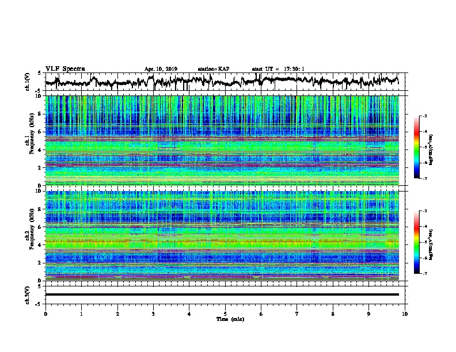Image resolution: width=456 pixels, height=352 pixels.
Task: Click the "2" tick on the Time axis
Action: pyautogui.click(x=117, y=314)
